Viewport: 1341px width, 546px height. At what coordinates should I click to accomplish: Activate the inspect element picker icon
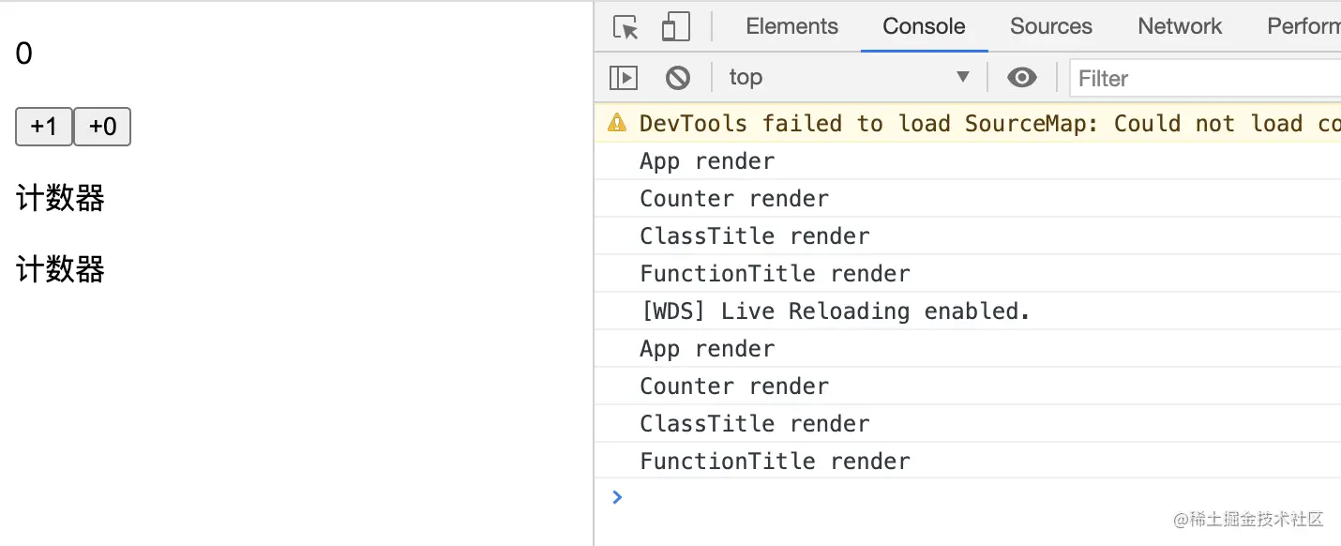coord(625,27)
